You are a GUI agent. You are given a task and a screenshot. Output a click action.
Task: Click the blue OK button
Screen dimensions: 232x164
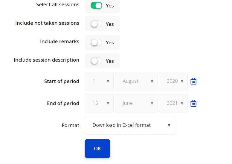click(97, 149)
